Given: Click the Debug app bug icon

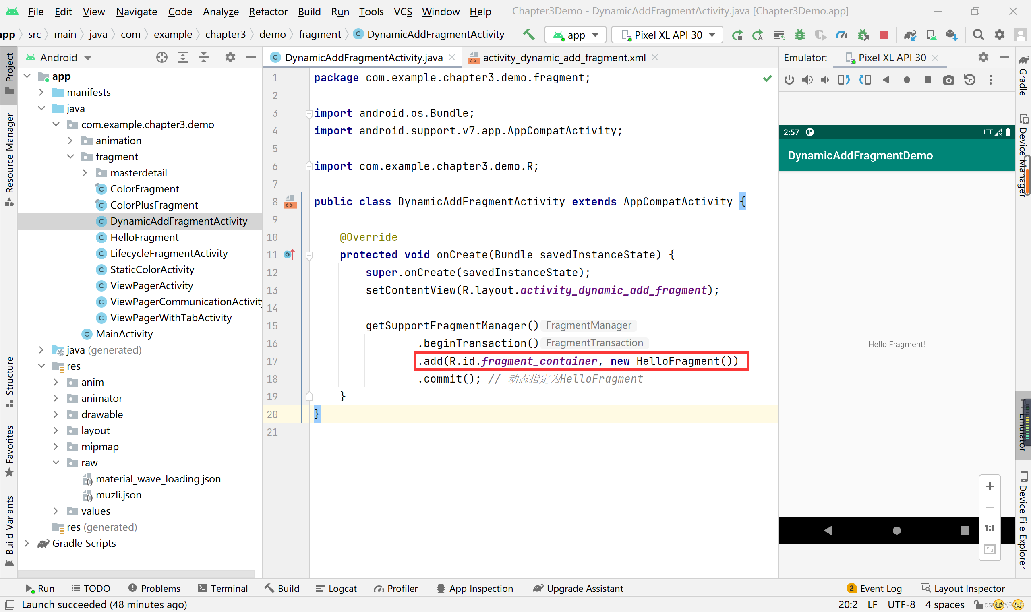Looking at the screenshot, I should [800, 35].
